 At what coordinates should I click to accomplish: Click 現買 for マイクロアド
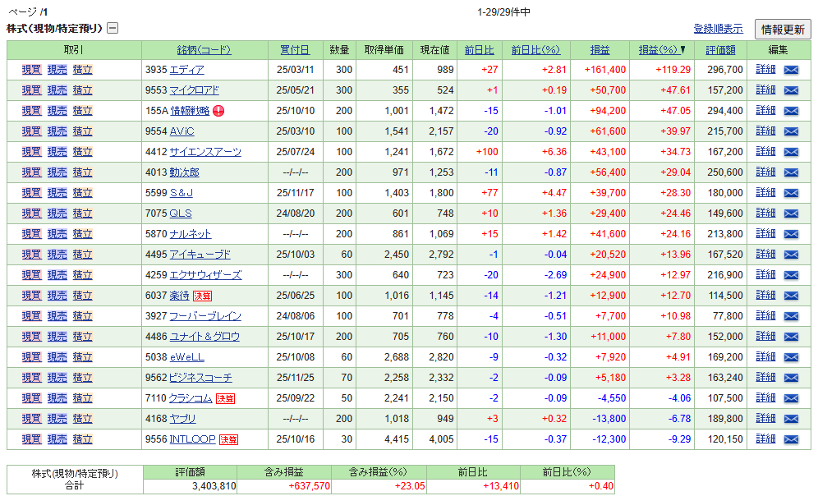coord(31,90)
